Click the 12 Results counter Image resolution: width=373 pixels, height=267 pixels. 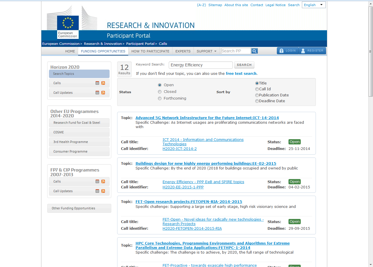pos(124,69)
